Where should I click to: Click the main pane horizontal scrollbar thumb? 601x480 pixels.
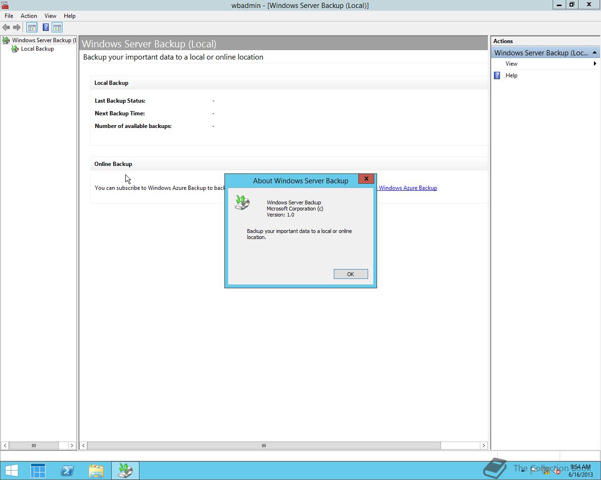click(264, 446)
